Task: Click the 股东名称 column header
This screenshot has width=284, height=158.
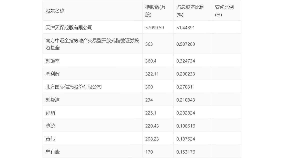Action: pyautogui.click(x=55, y=11)
